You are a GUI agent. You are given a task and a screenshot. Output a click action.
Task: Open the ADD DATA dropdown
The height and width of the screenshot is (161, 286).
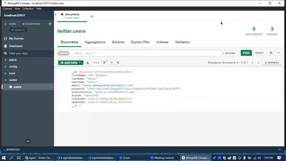[x=71, y=63]
